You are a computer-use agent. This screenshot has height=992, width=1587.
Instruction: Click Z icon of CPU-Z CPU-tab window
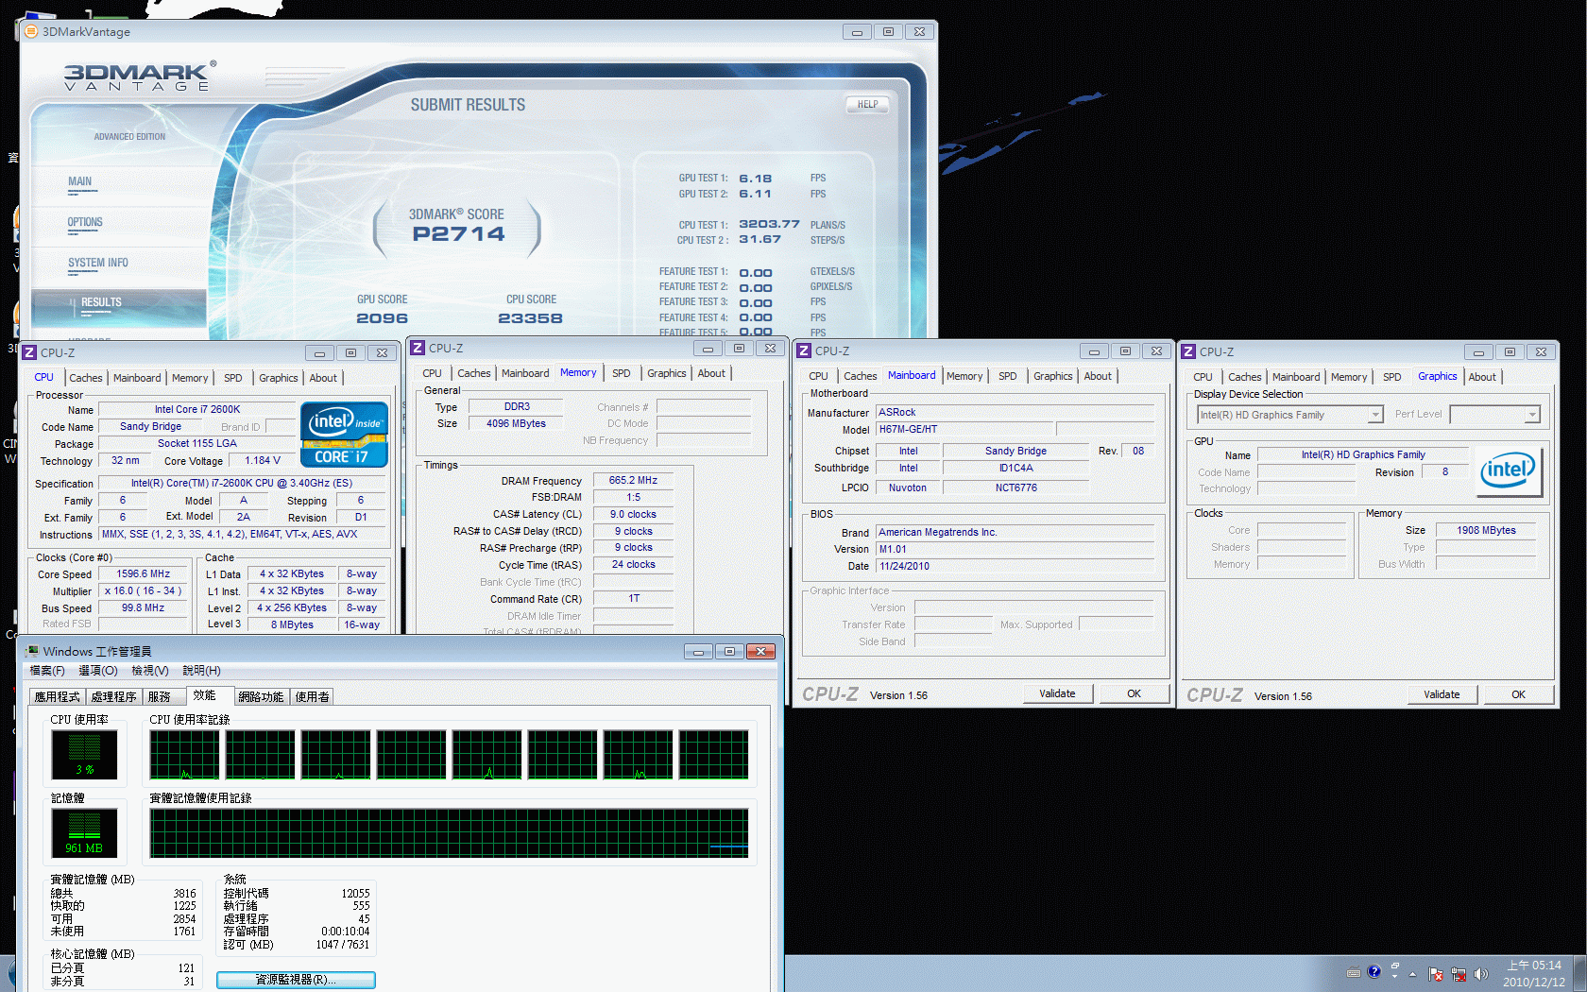(x=29, y=352)
